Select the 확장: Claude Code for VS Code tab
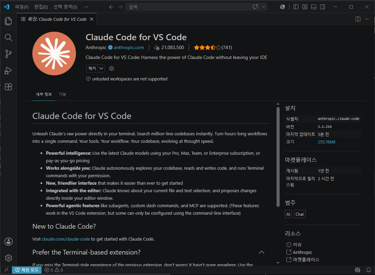The image size is (375, 275). click(57, 19)
